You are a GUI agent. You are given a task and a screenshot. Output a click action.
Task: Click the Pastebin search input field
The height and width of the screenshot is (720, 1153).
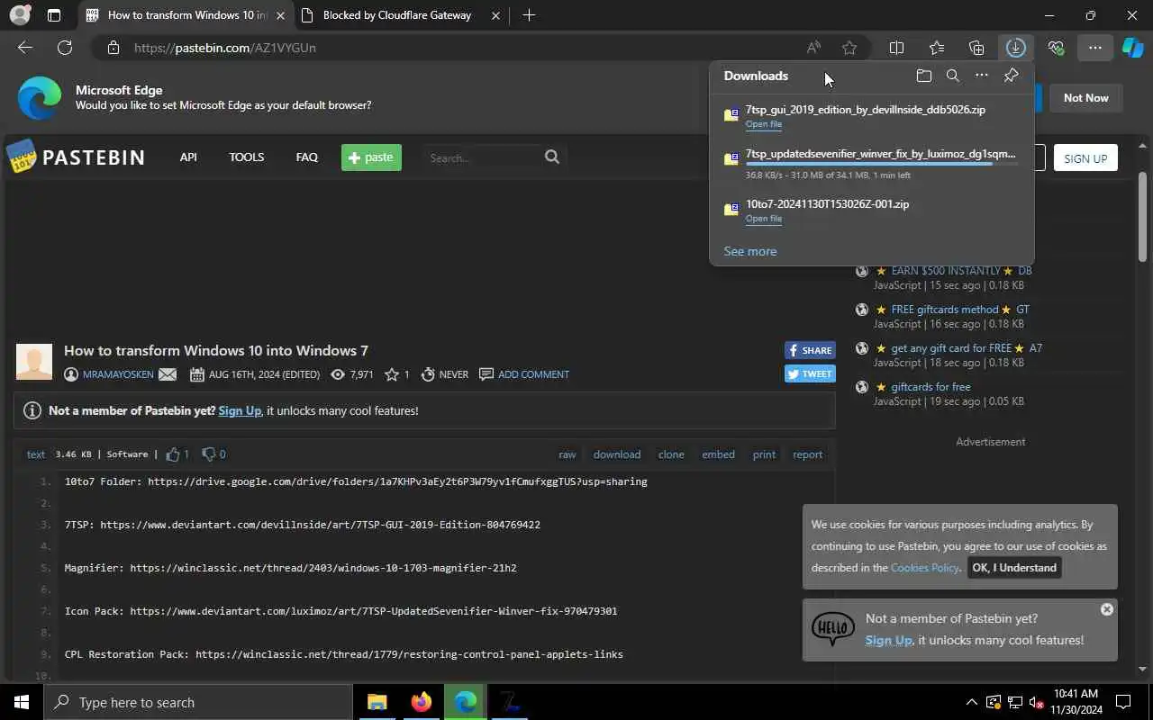(x=482, y=157)
